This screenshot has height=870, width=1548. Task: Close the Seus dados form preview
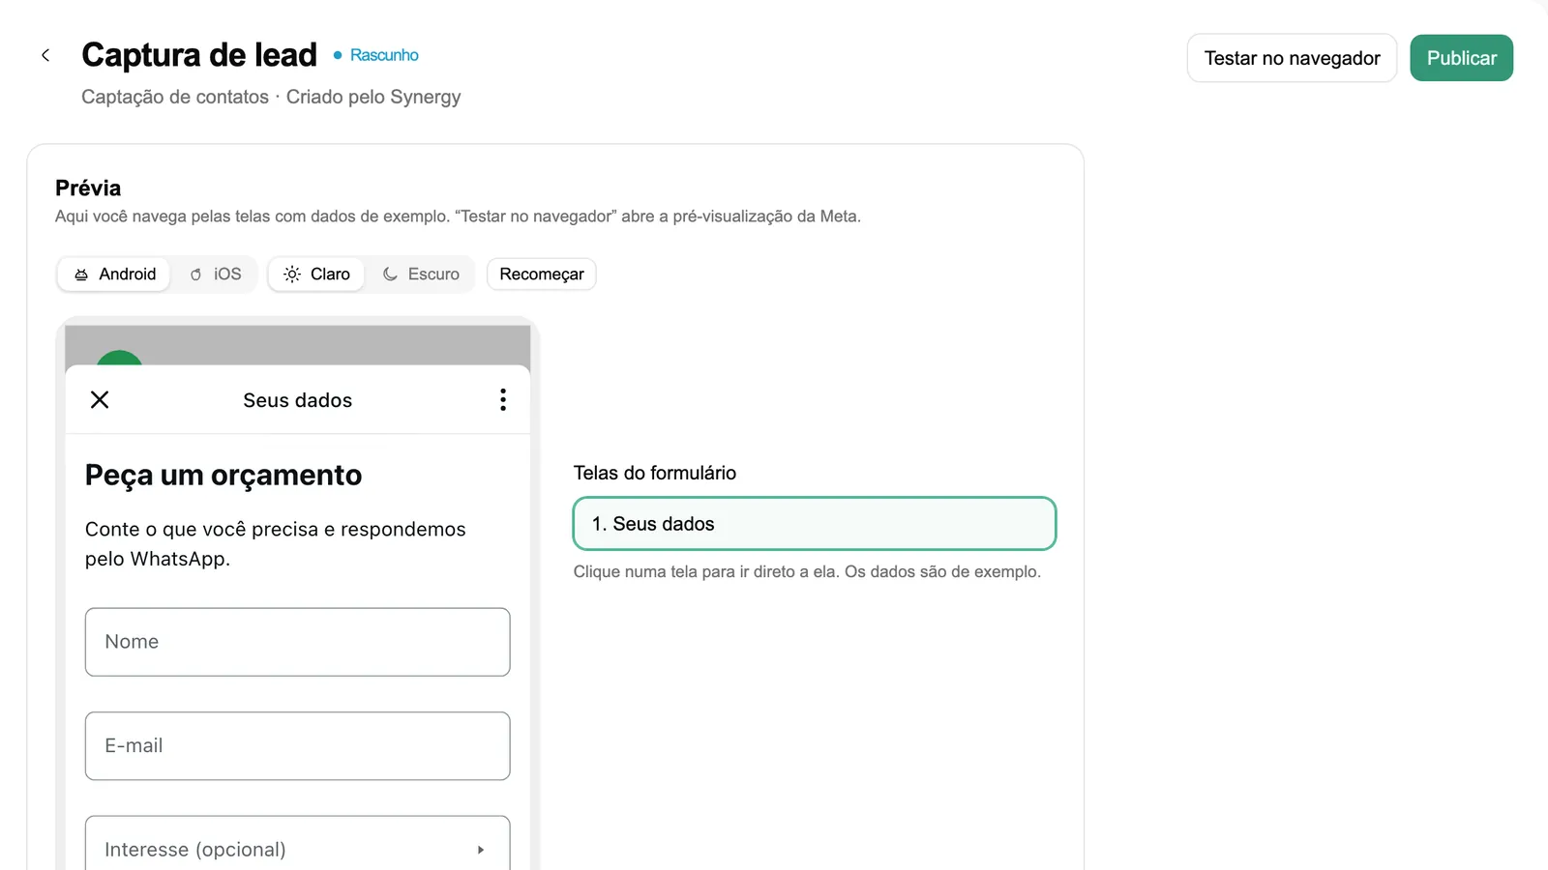(100, 400)
